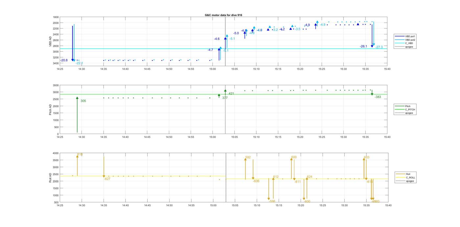Click the '421' pitch data label
This screenshot has width=460, height=227.
click(231, 94)
